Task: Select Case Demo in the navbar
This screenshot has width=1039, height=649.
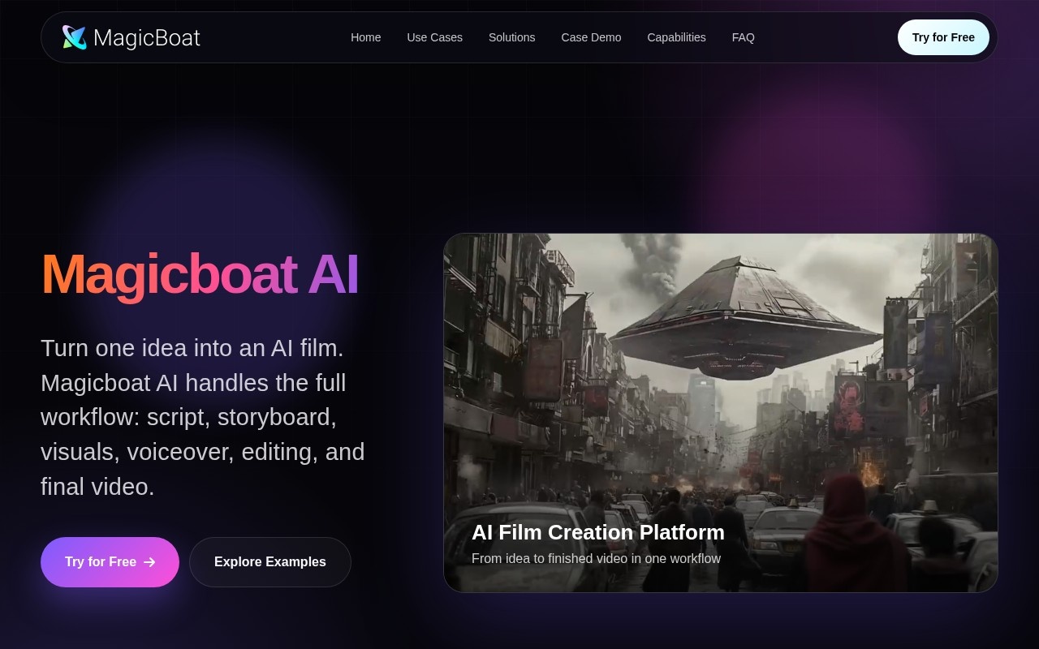Action: click(591, 37)
